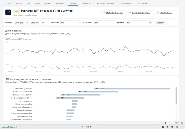
Task: Enter full screen mode icon
Action: coord(182,127)
